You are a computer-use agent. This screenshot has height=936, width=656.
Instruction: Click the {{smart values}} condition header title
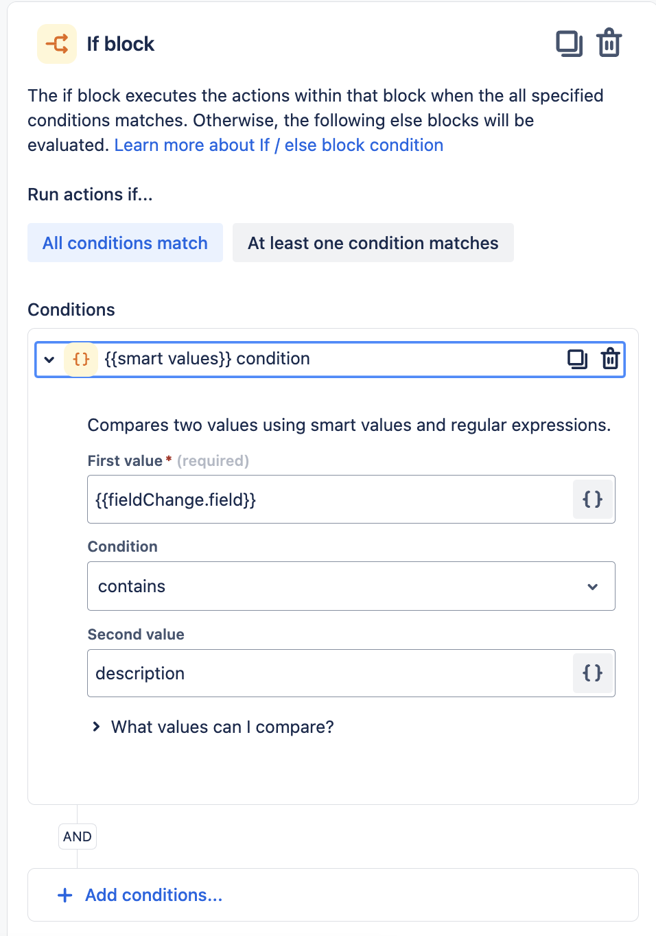click(x=207, y=359)
